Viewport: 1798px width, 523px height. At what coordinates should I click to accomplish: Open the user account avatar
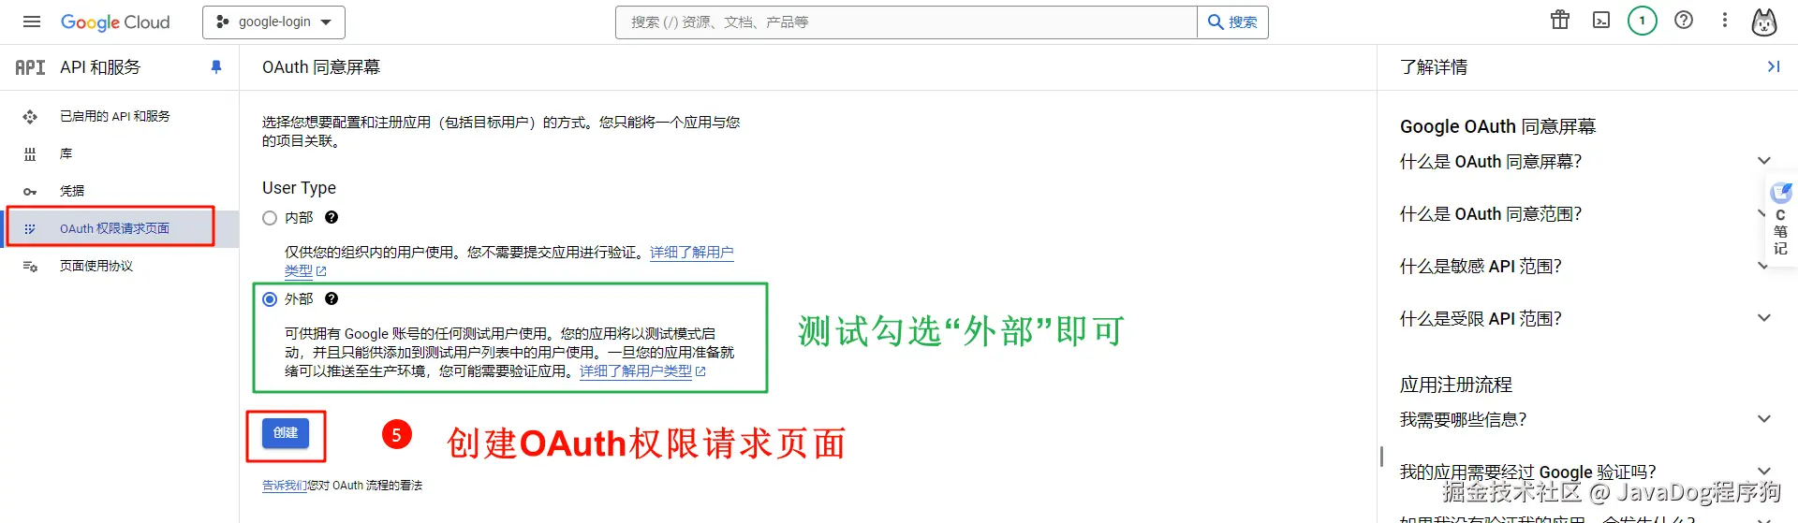coord(1764,22)
